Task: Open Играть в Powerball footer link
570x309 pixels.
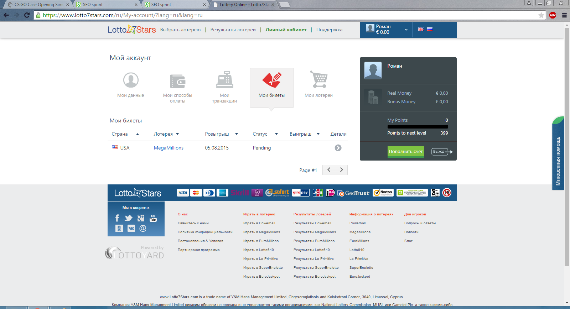Action: click(259, 223)
